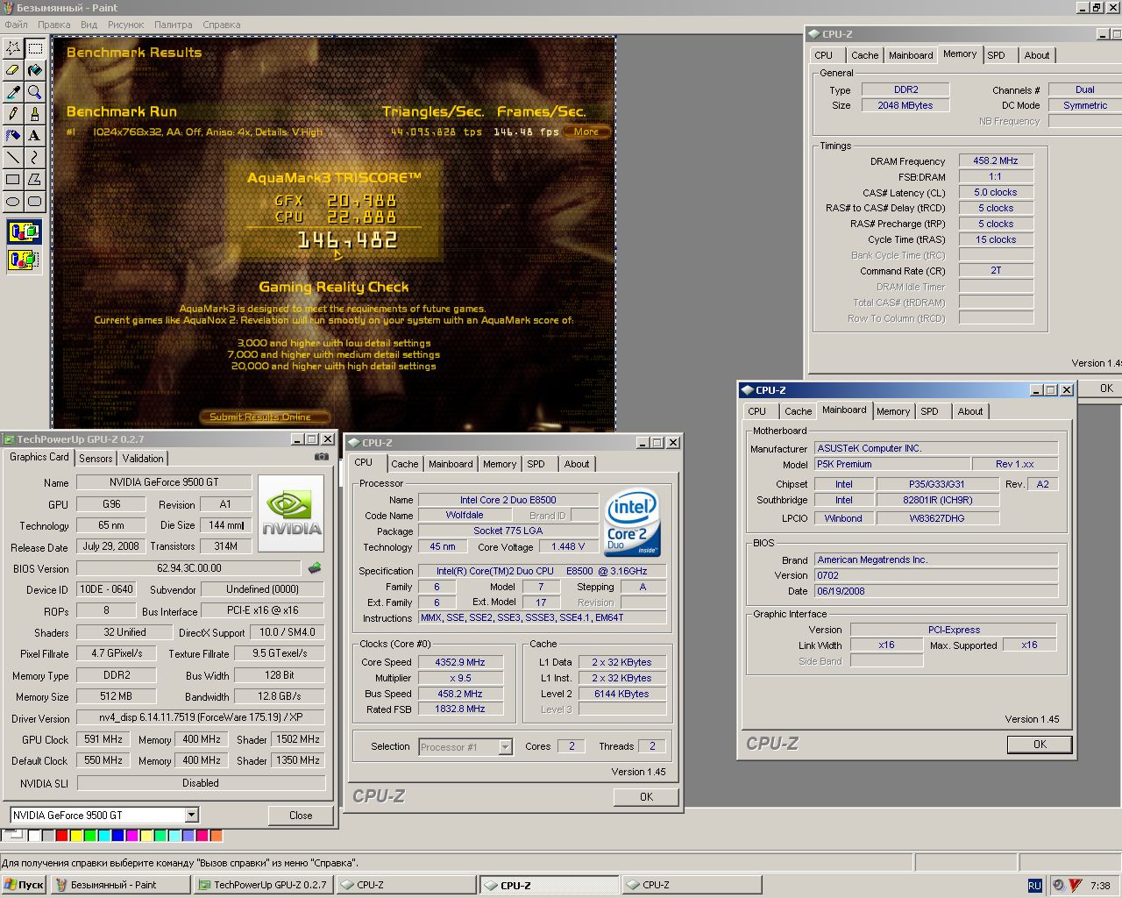Screen dimensions: 1122x898
Task: Click Submit Results Online in AquaMark
Action: coord(266,417)
